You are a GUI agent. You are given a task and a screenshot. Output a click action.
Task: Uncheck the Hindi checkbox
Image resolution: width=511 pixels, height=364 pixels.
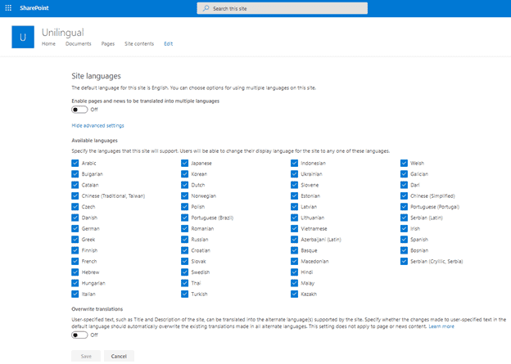(294, 272)
